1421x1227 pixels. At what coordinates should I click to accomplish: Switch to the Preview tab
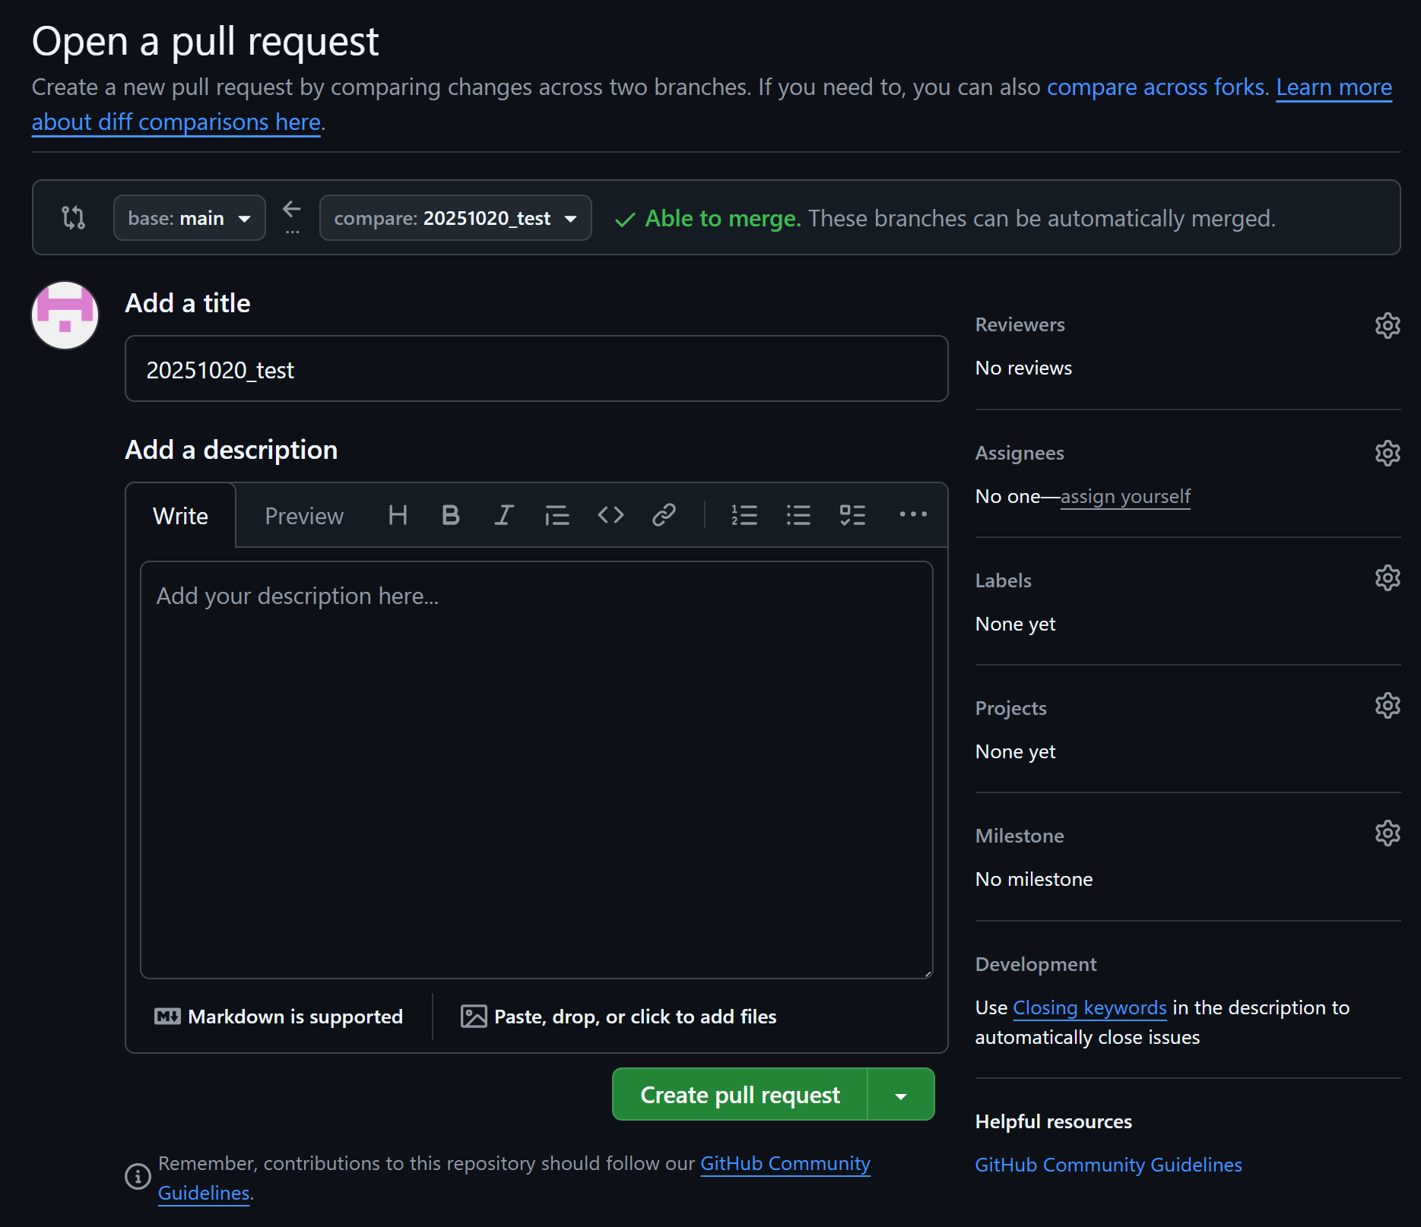303,516
